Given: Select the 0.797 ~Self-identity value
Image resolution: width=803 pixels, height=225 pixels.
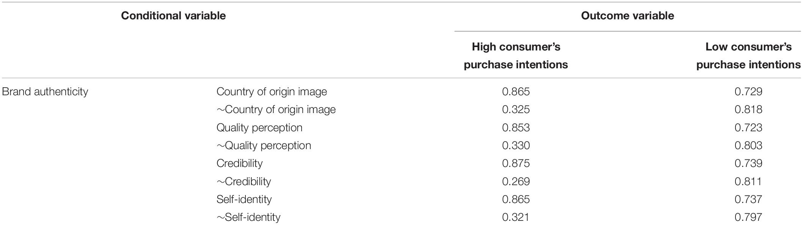Looking at the screenshot, I should tap(748, 217).
